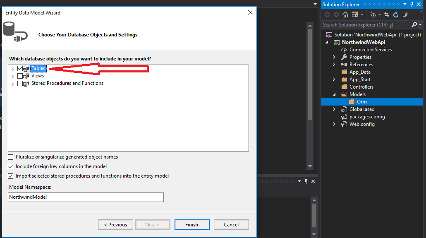Click the Home icon in Solution Explorer
The image size is (426, 238).
[345, 14]
